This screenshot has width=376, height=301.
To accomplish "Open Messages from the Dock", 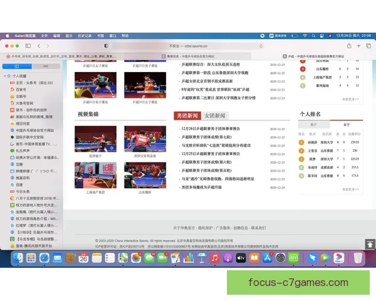I will tap(149, 258).
